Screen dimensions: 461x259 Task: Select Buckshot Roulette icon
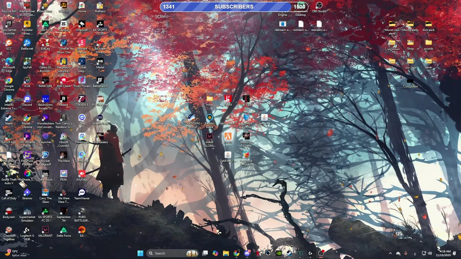(x=246, y=140)
